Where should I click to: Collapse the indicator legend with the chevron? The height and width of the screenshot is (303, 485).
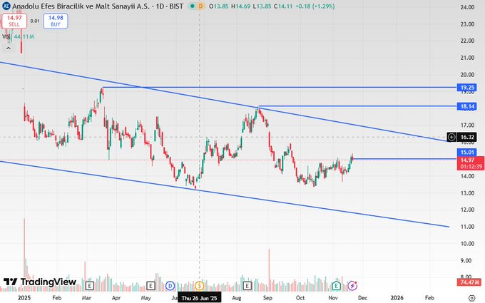[9, 48]
